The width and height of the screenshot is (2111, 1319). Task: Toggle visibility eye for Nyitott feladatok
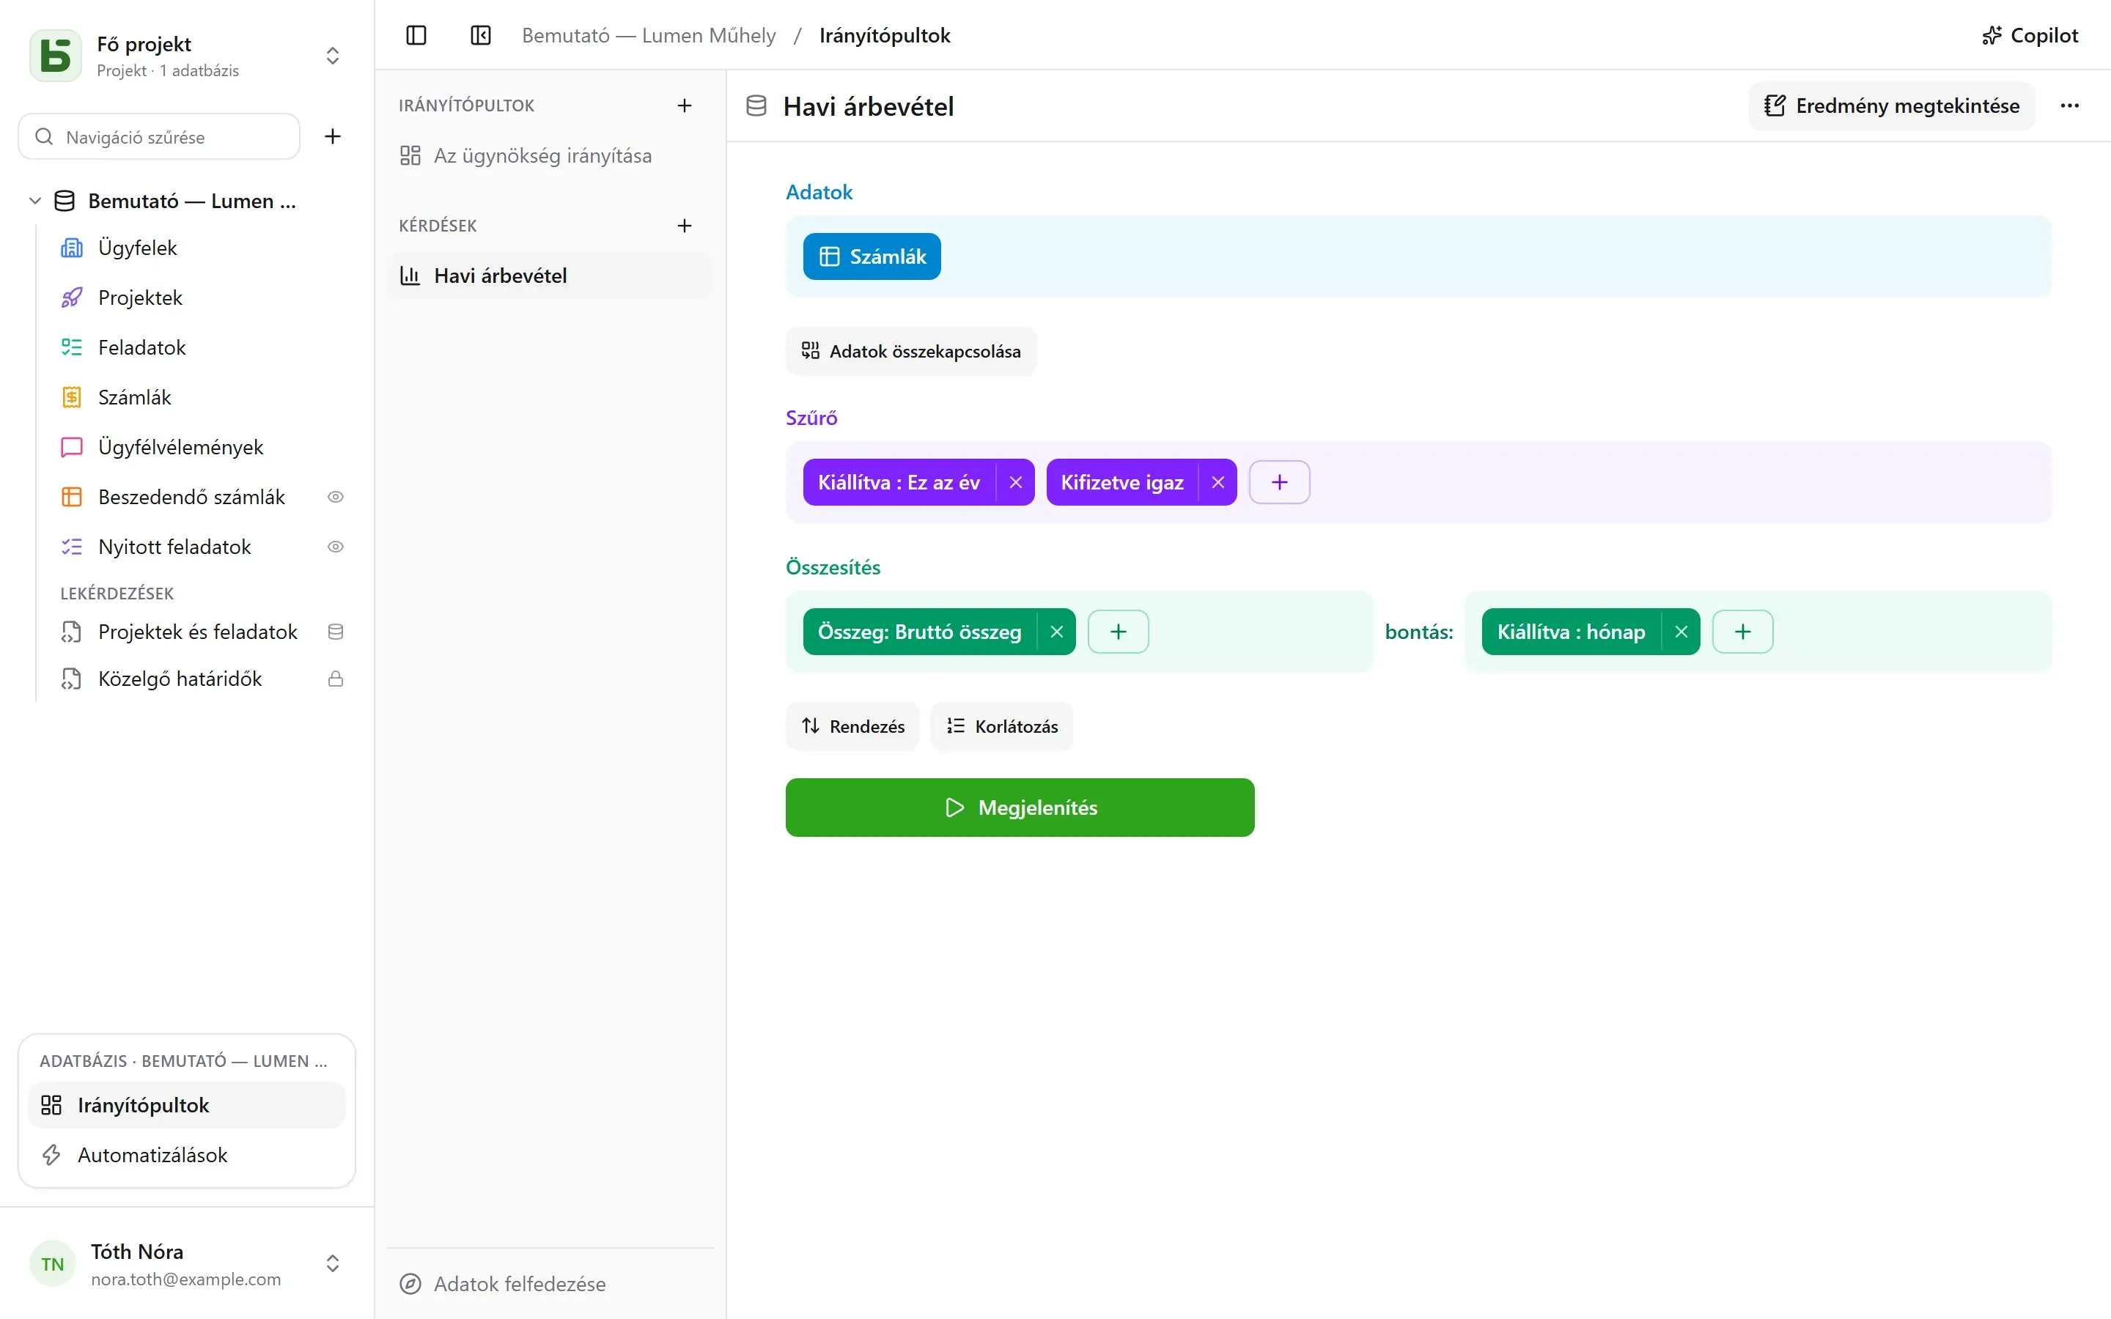point(335,547)
